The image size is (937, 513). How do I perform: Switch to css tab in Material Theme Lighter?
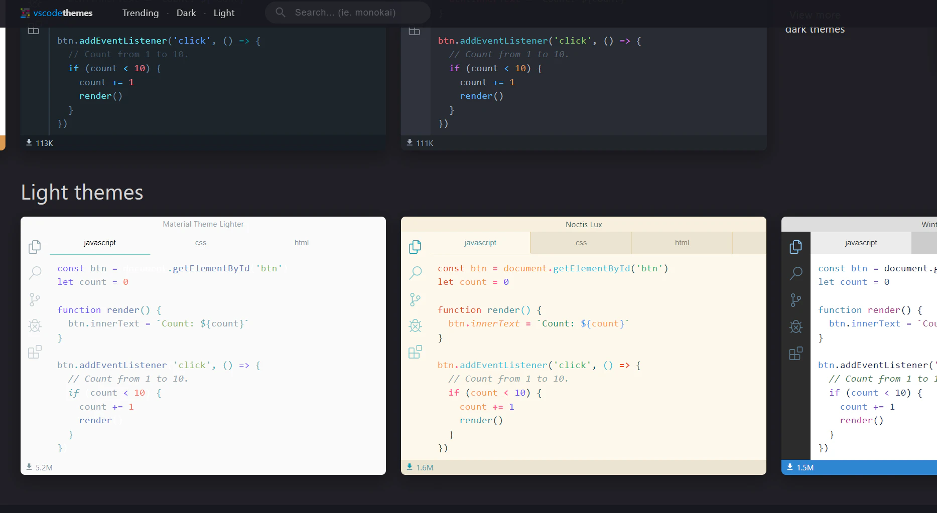coord(201,243)
